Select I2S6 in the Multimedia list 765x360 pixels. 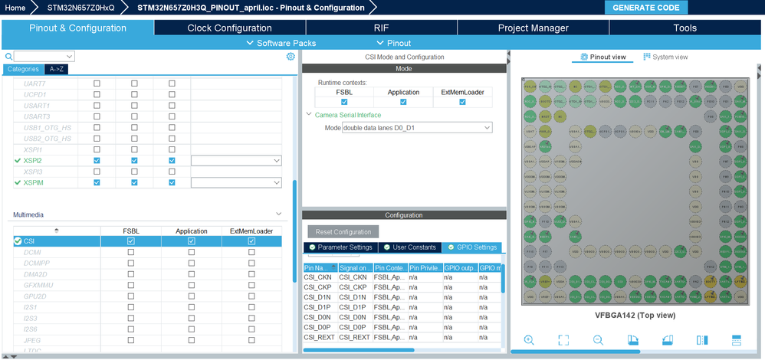click(30, 329)
